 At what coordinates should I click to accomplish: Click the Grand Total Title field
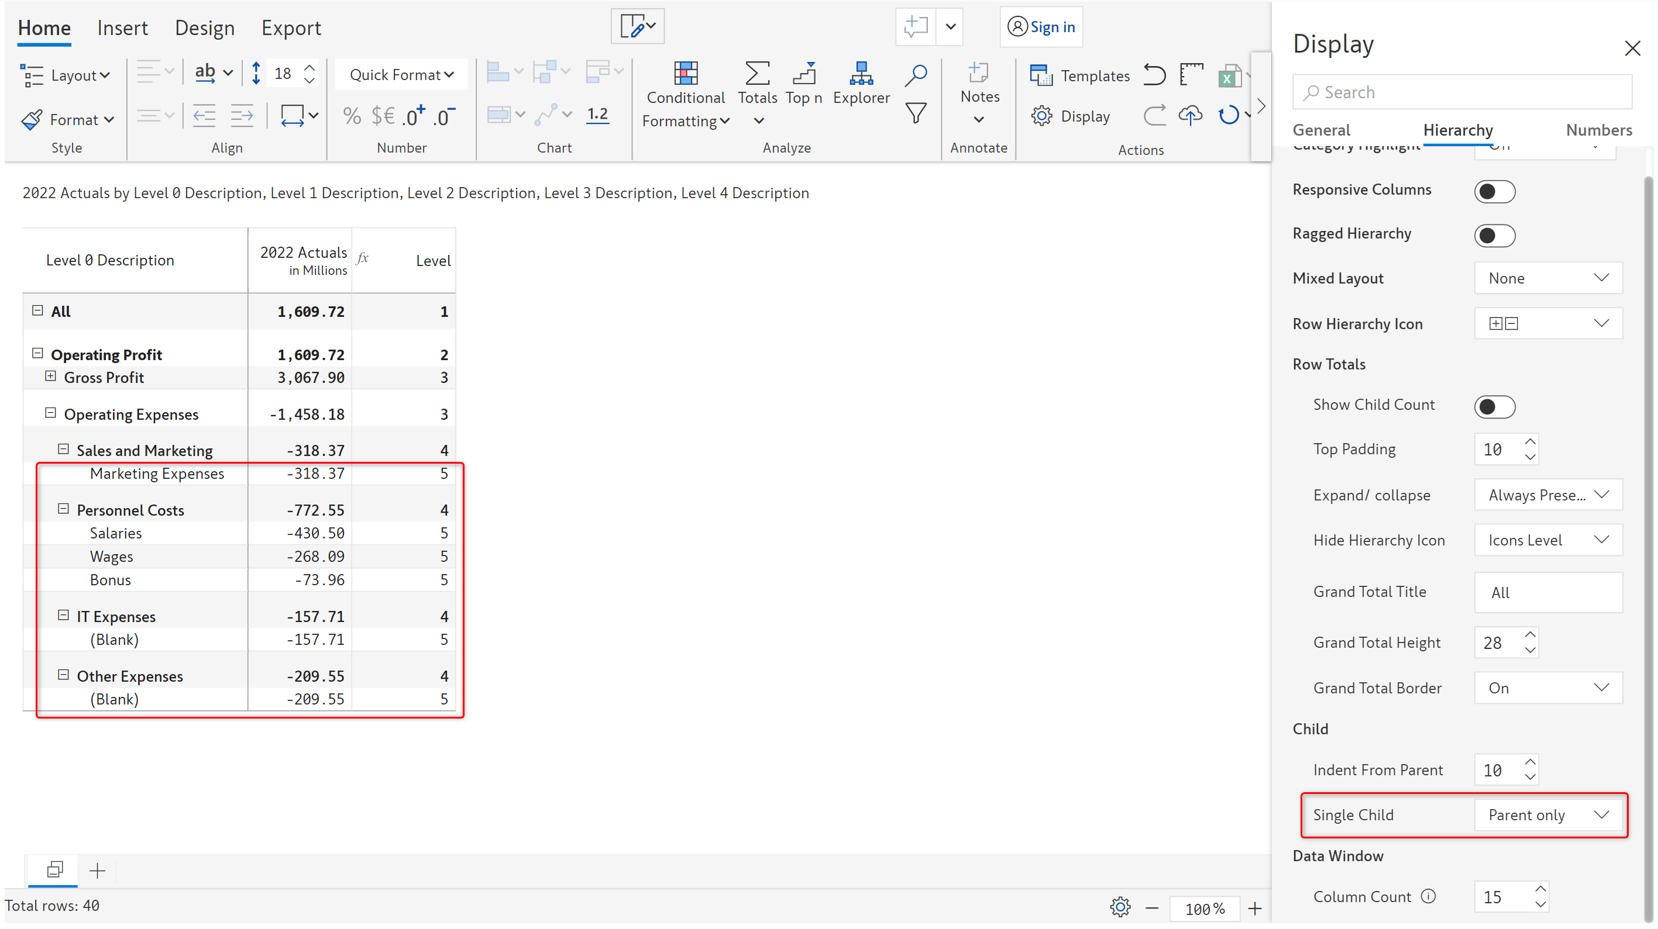(1547, 592)
